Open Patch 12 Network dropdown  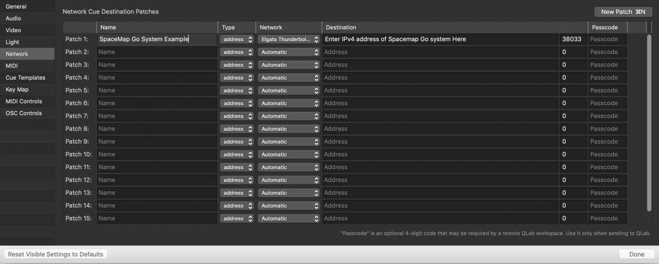tap(289, 180)
